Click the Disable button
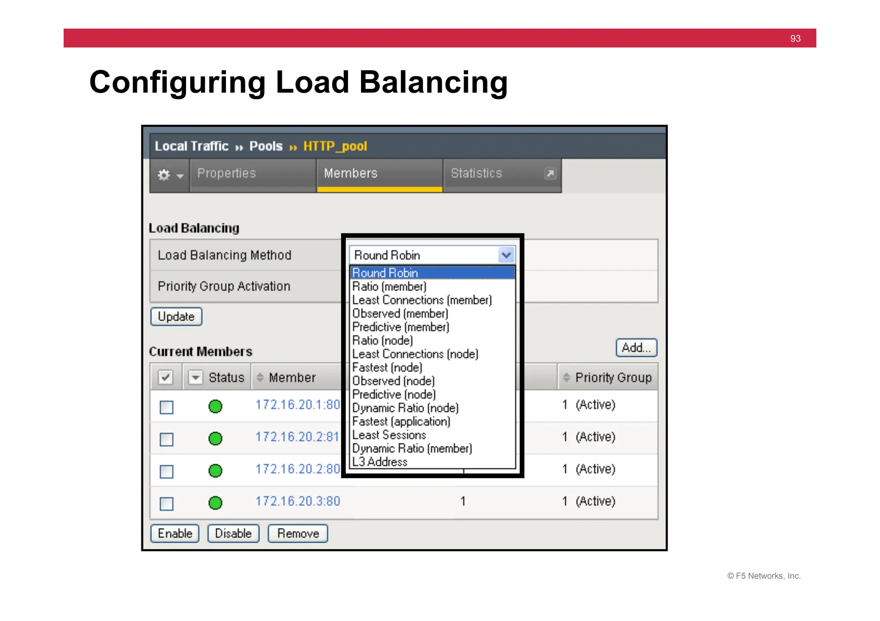Screen dimensions: 880x621 tap(233, 533)
